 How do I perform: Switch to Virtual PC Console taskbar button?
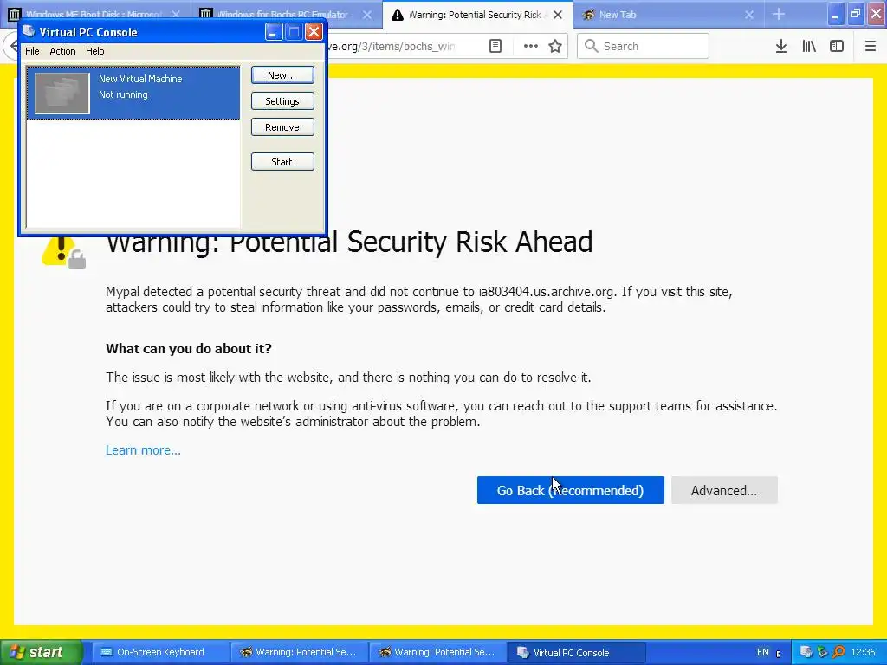point(576,653)
